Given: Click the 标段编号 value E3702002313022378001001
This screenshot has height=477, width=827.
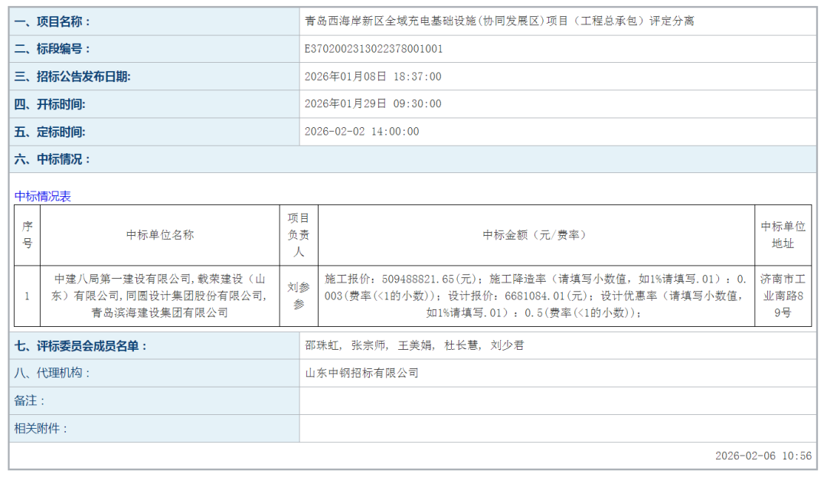Looking at the screenshot, I should [x=374, y=49].
